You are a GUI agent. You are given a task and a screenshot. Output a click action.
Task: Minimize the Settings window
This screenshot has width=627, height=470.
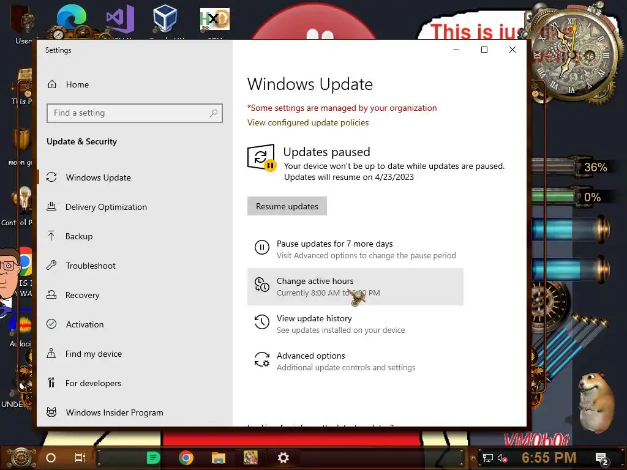[x=456, y=50]
